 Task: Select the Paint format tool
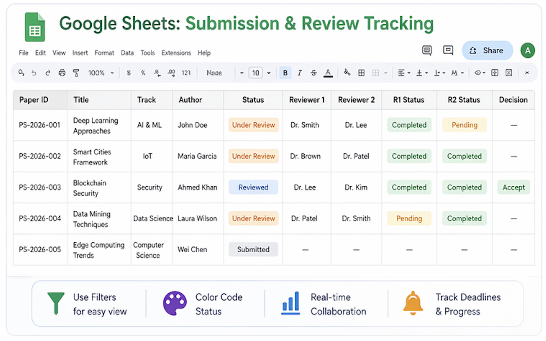click(76, 73)
